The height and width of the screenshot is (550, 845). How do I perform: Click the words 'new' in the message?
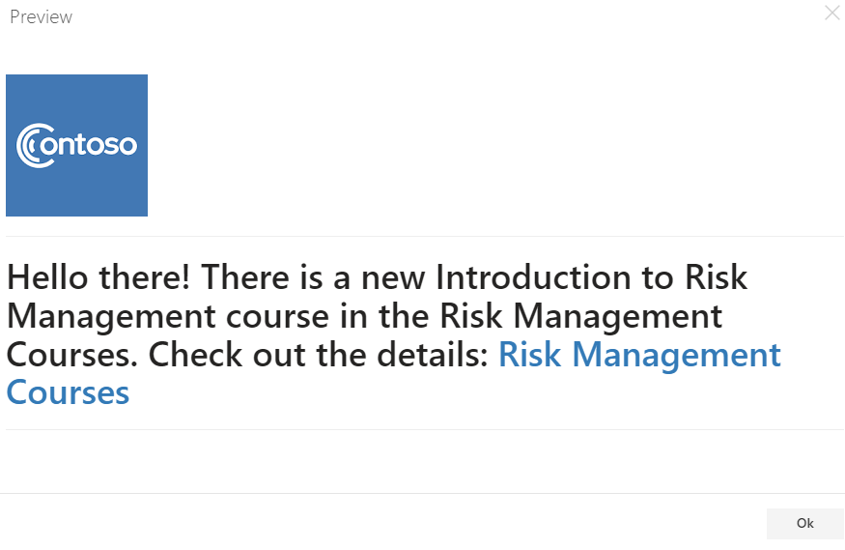(x=393, y=279)
